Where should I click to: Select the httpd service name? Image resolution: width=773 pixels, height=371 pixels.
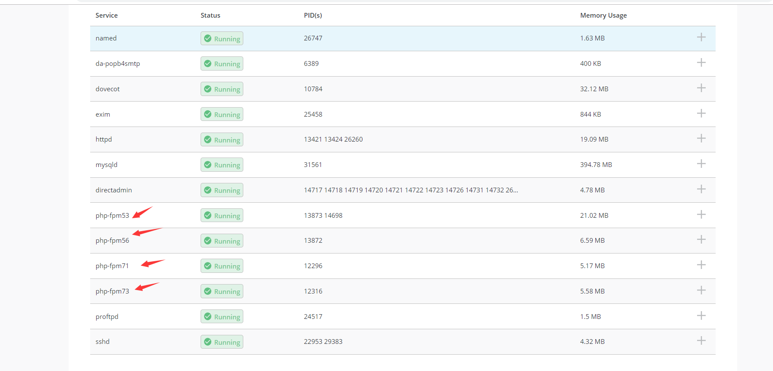click(x=104, y=139)
